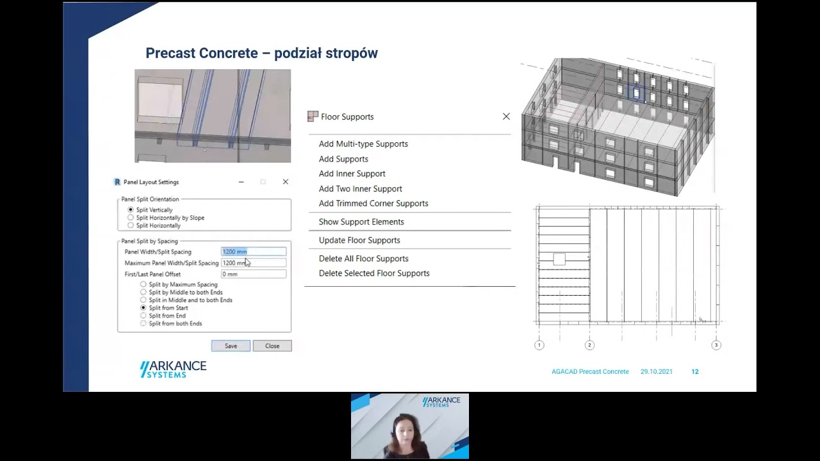The height and width of the screenshot is (461, 820).
Task: Click the 3D building model image
Action: (x=618, y=127)
